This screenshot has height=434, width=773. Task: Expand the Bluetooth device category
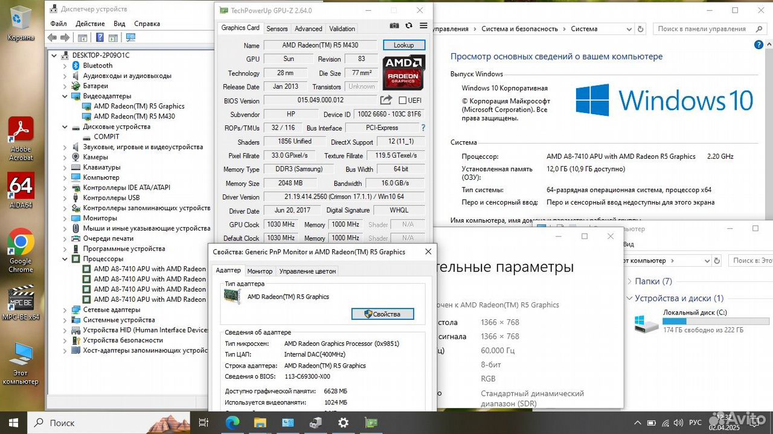tap(65, 65)
